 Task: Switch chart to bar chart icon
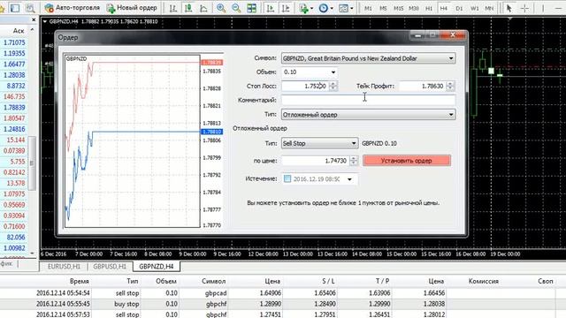[x=173, y=8]
